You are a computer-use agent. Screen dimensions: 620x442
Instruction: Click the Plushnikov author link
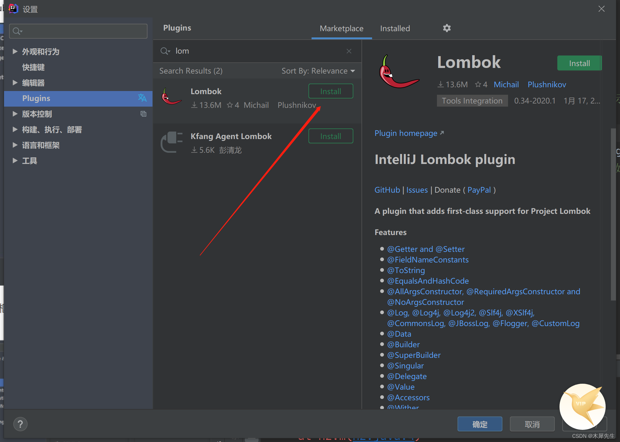click(x=547, y=84)
